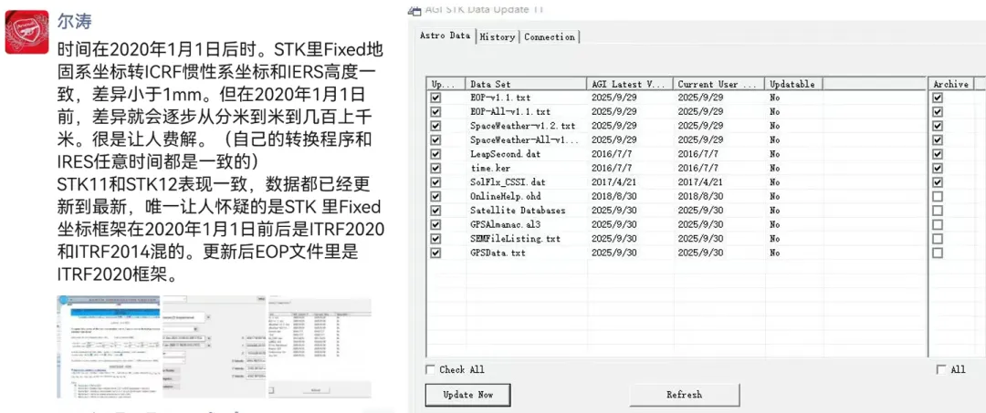Toggle Archive checkbox in the GPSAlmanac.al3 row
986x413 pixels.
(x=938, y=224)
